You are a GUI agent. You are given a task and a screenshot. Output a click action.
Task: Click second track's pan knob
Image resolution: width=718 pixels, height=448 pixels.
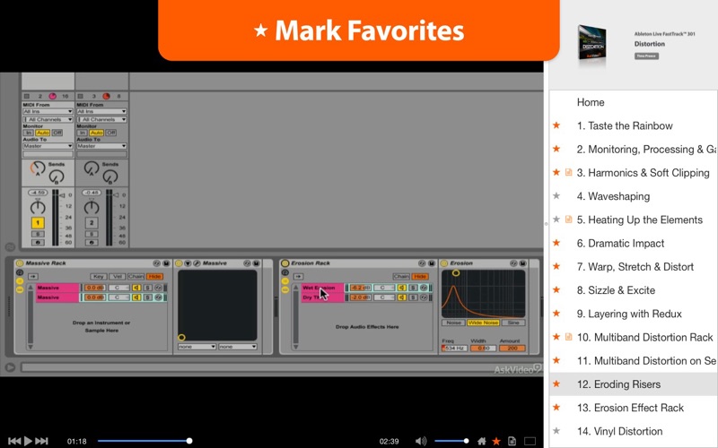92,208
